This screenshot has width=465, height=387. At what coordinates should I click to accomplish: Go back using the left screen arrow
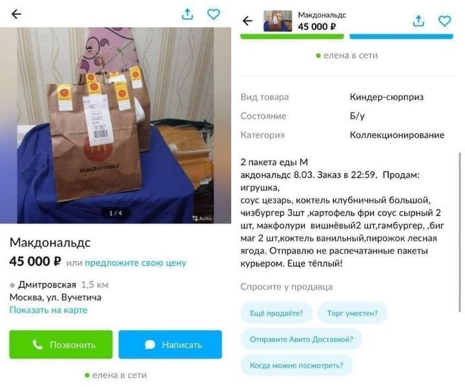[16, 14]
